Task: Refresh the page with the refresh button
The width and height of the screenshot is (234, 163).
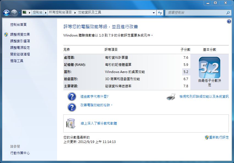Action: pyautogui.click(x=160, y=13)
